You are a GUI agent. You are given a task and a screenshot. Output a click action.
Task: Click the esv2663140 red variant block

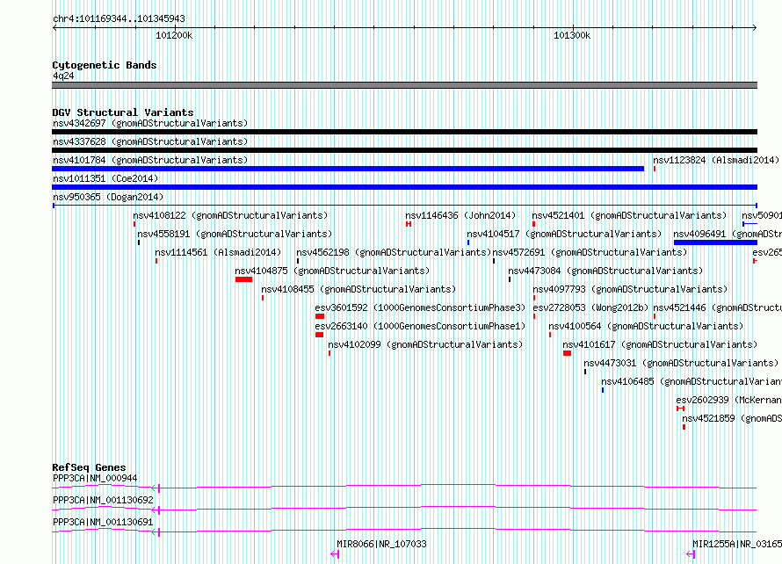click(x=319, y=335)
